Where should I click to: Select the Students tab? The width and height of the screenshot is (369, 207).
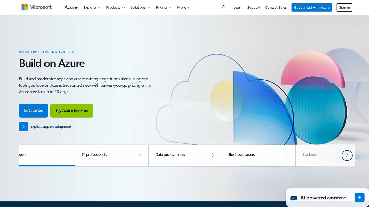[x=318, y=155]
